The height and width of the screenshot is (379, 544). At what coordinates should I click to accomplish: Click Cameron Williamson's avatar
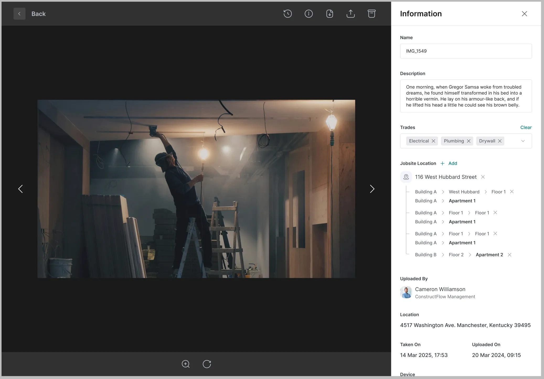tap(406, 292)
